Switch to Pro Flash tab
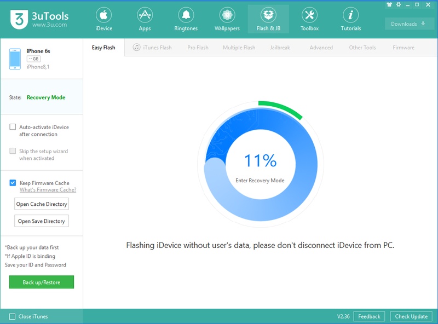The width and height of the screenshot is (438, 324). 198,48
